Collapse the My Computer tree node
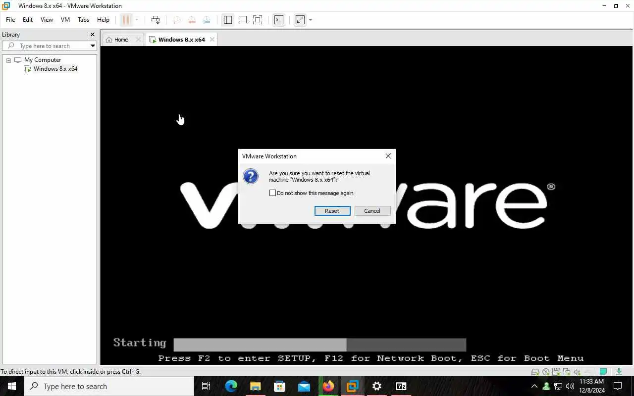 [x=8, y=60]
